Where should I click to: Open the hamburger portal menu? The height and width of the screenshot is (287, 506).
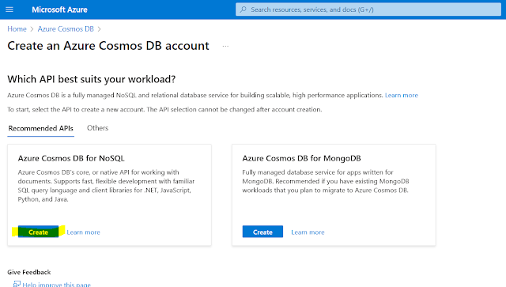pos(9,9)
